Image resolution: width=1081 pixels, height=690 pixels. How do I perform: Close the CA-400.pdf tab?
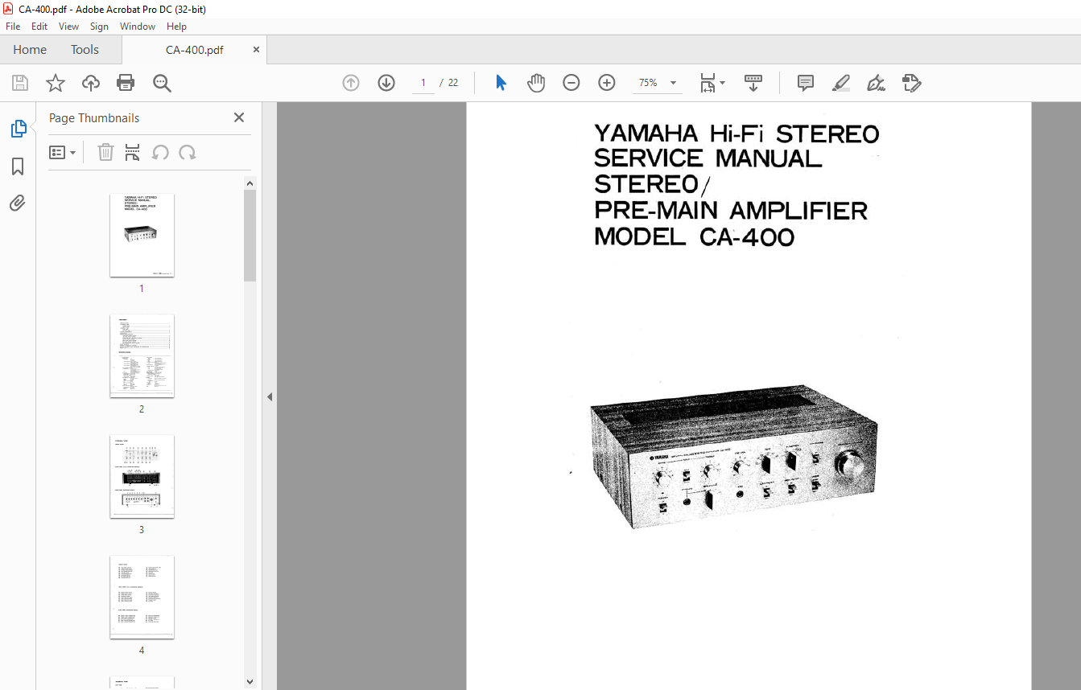click(256, 49)
